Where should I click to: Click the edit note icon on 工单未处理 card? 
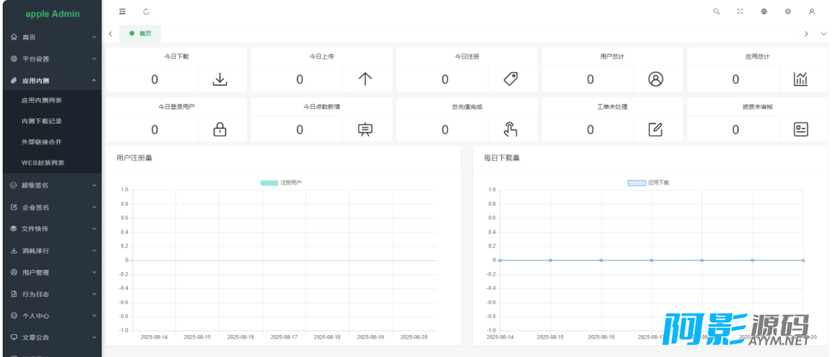pyautogui.click(x=656, y=130)
